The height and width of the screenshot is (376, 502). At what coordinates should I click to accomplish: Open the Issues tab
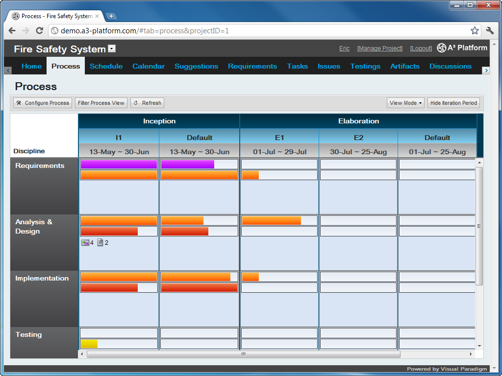[x=329, y=66]
